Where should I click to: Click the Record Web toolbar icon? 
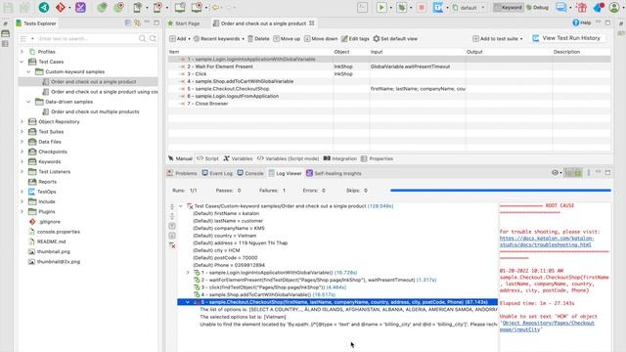coord(118,7)
